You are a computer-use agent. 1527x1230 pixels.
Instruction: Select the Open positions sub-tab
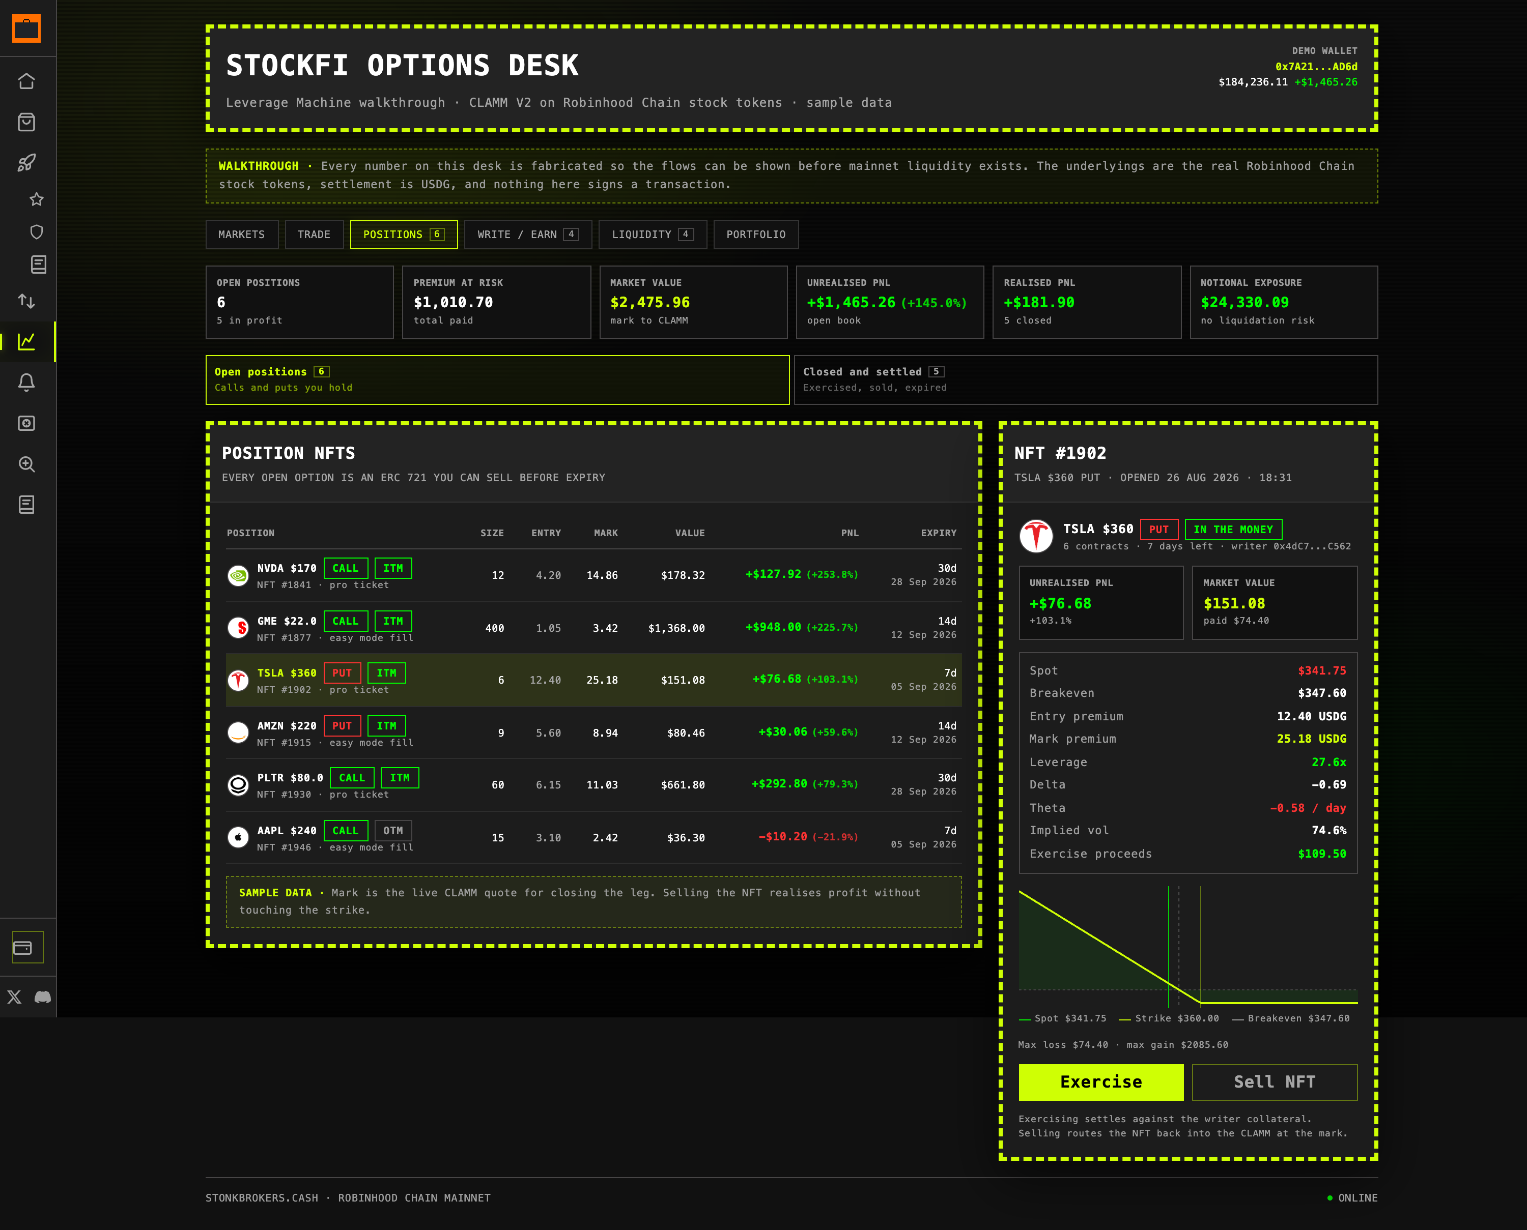[498, 380]
